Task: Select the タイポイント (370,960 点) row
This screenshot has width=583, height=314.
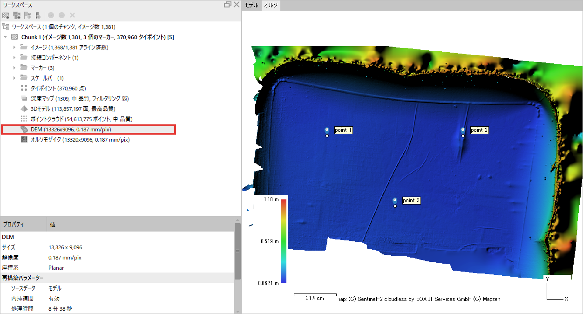Action: click(120, 89)
